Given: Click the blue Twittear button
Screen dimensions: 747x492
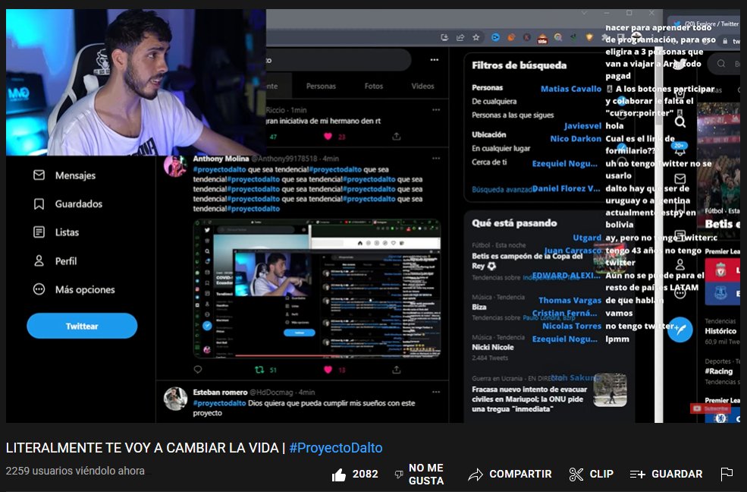Looking at the screenshot, I should coord(82,326).
